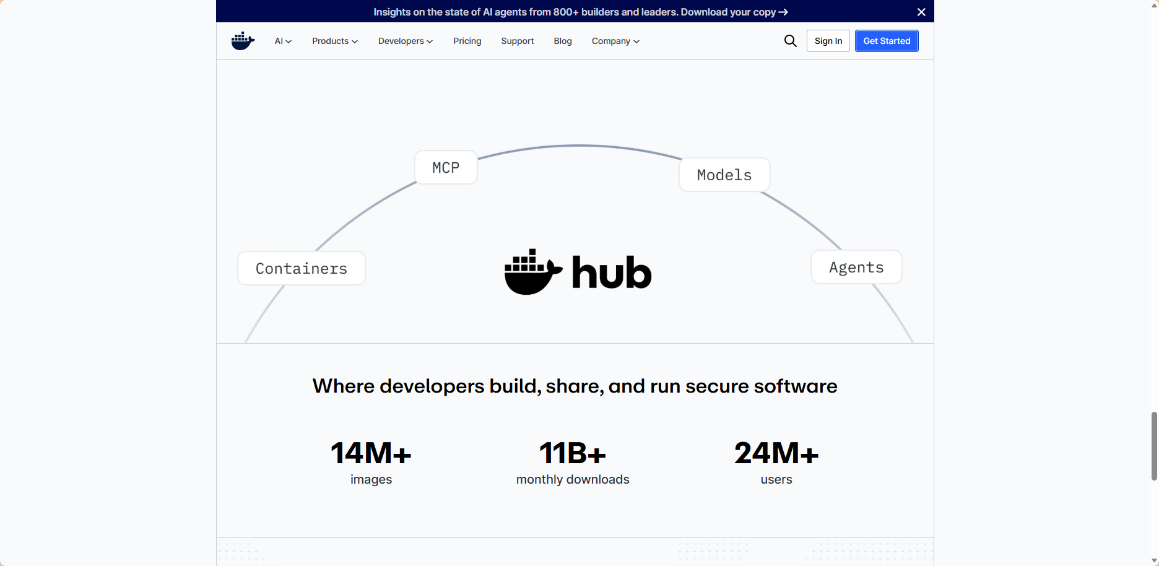The height and width of the screenshot is (566, 1159).
Task: Open the Support page
Action: point(518,41)
